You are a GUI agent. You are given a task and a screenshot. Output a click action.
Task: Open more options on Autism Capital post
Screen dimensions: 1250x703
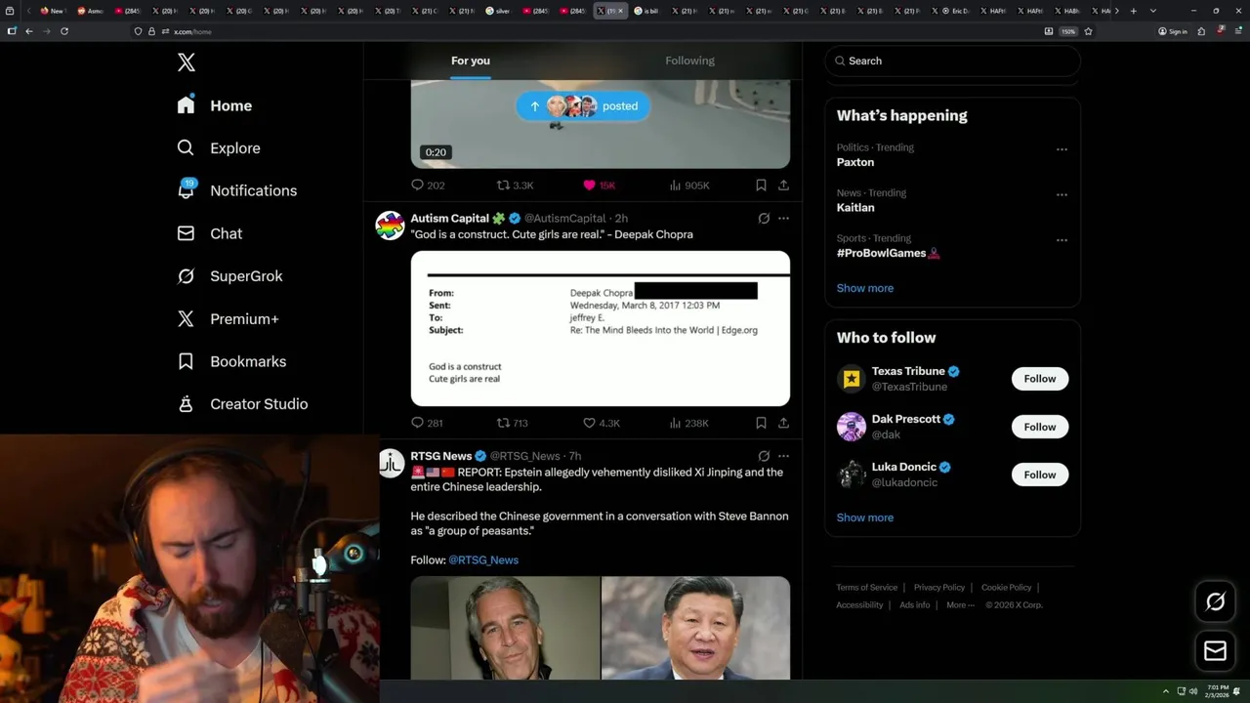(783, 219)
